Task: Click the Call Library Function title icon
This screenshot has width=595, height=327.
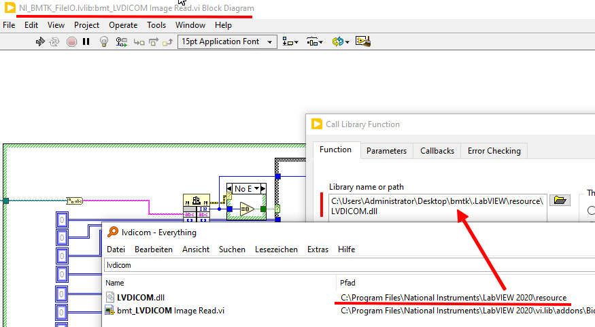Action: (x=316, y=124)
